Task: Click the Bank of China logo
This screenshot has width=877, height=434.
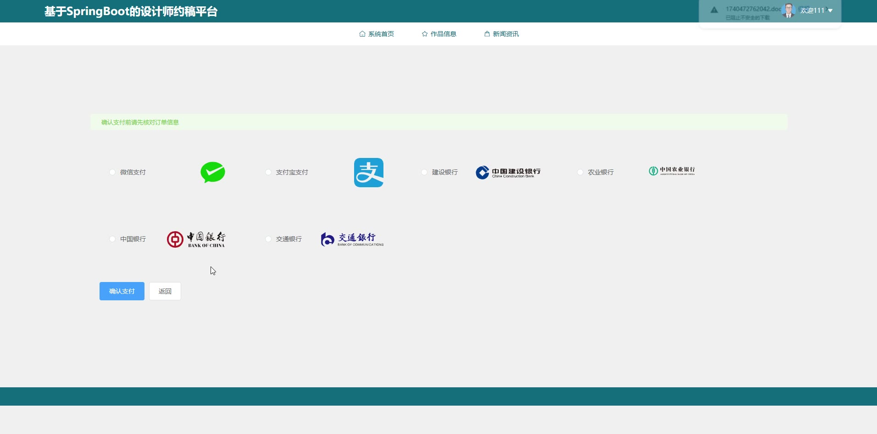Action: (196, 239)
